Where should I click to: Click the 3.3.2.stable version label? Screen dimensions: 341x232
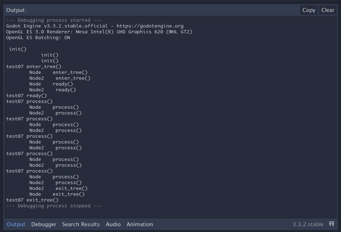(308, 224)
